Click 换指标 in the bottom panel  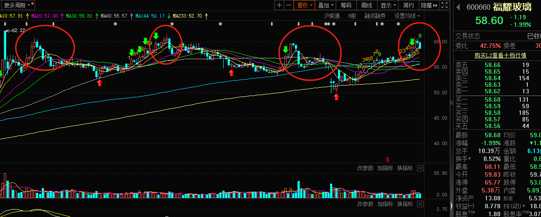(x=405, y=204)
